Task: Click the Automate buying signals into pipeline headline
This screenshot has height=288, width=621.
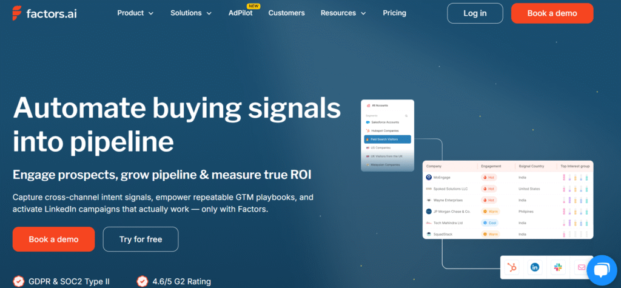Action: [177, 124]
